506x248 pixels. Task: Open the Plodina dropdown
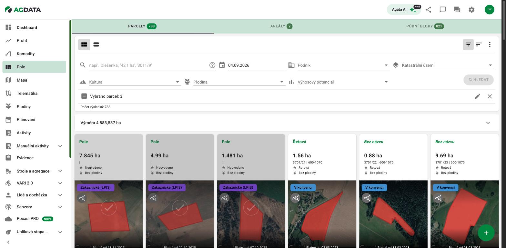(x=239, y=82)
